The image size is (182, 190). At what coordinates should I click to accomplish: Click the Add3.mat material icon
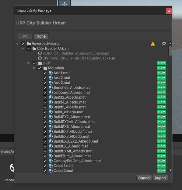coord(51,83)
